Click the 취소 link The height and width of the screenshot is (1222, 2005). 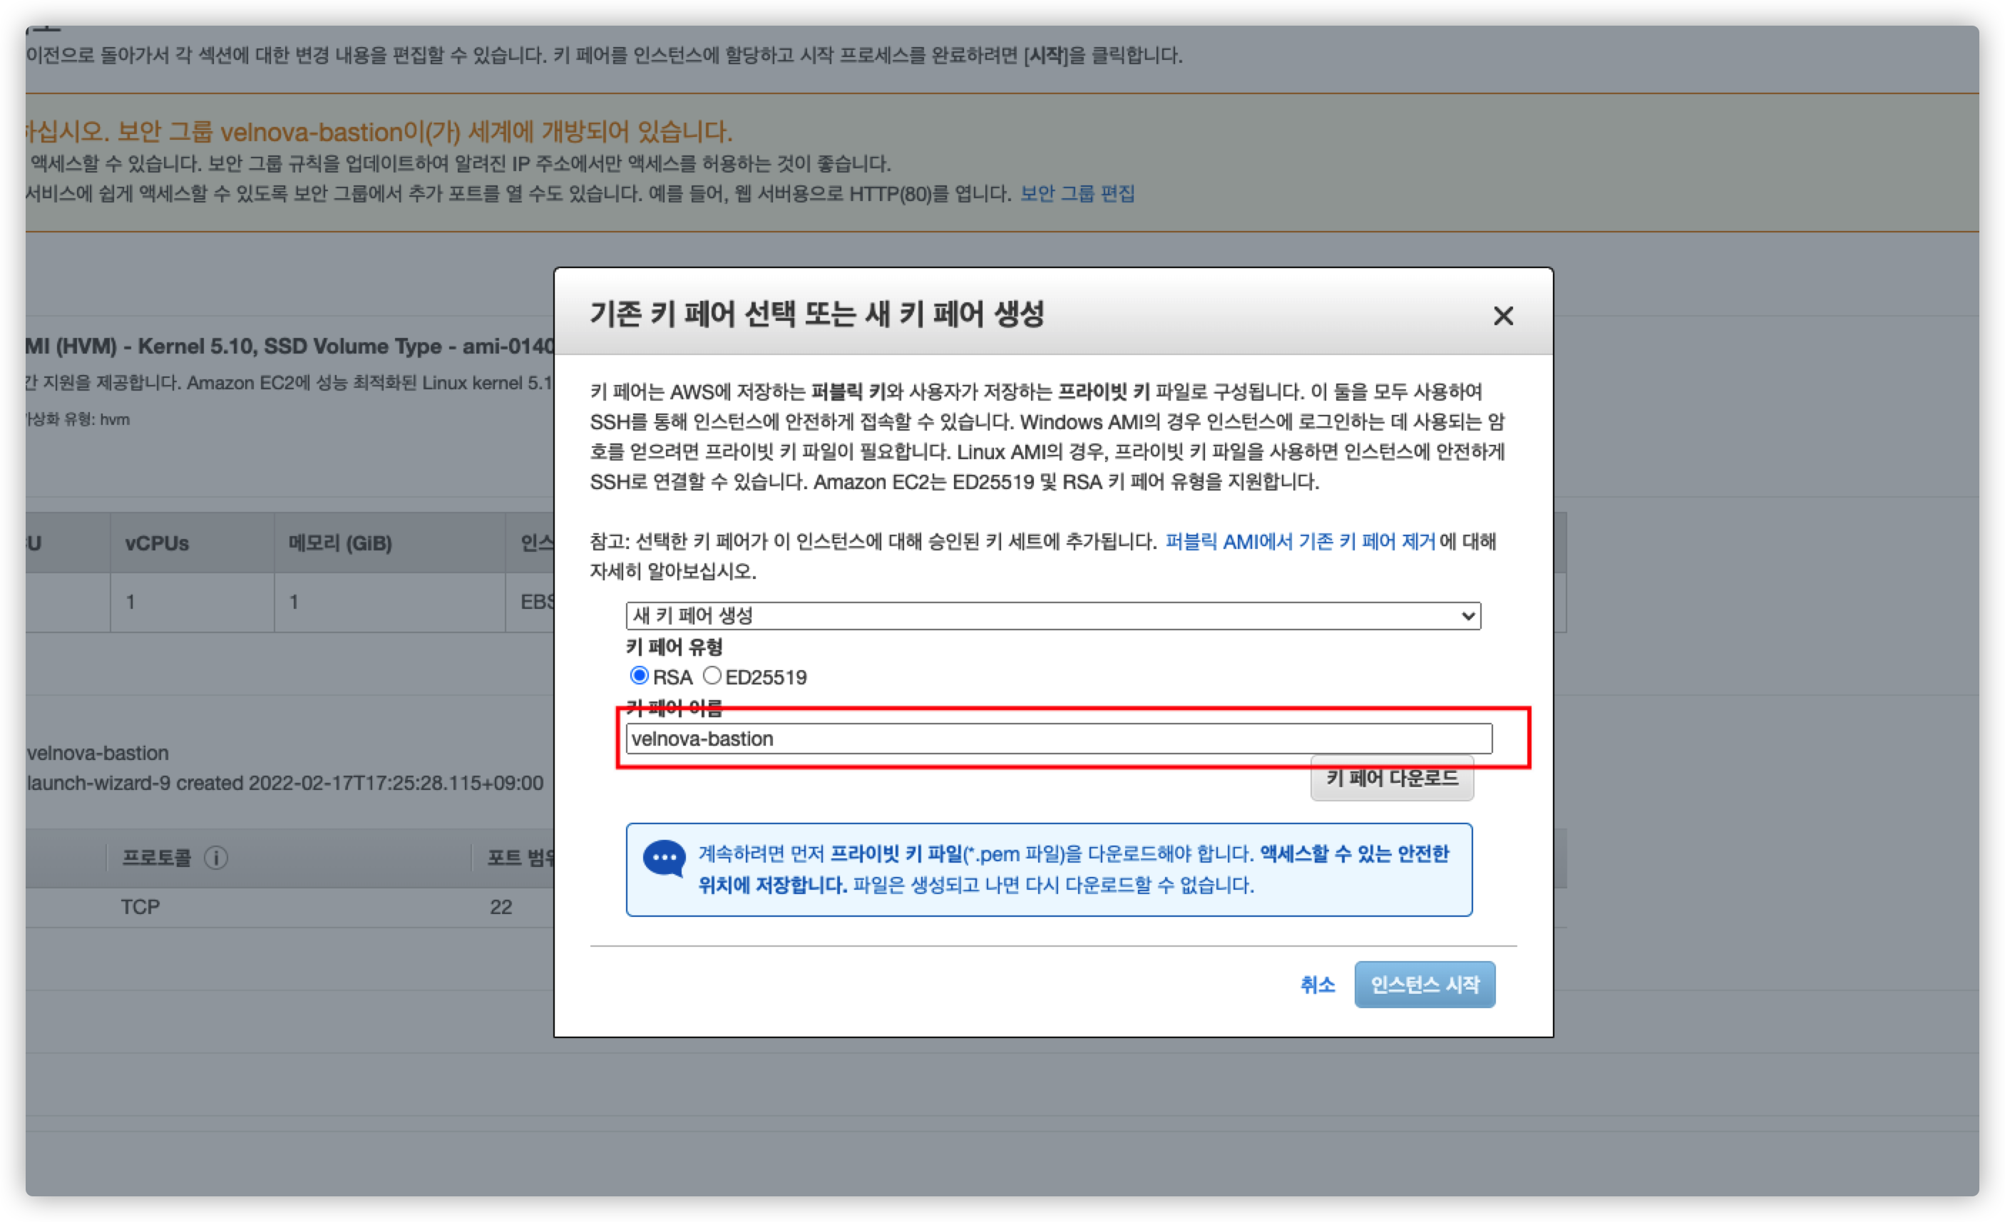(x=1317, y=985)
